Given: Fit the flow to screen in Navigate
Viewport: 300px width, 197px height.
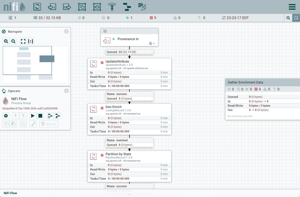Looking at the screenshot, I should (23, 42).
